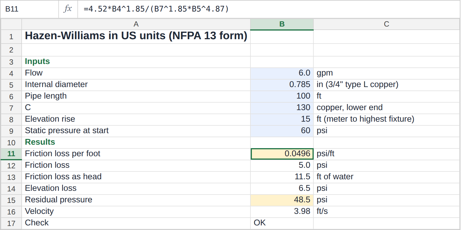Image resolution: width=461 pixels, height=230 pixels.
Task: Select row 1 header
Action: coord(11,37)
